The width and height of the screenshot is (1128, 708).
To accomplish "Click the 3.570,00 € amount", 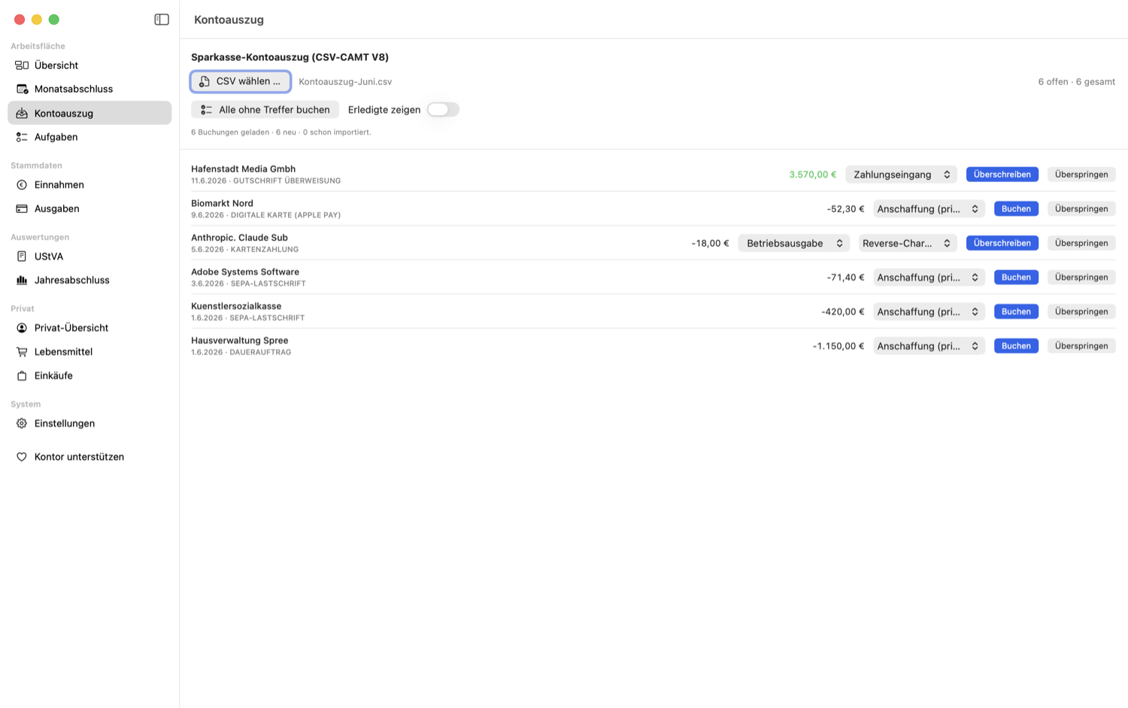I will (x=812, y=175).
